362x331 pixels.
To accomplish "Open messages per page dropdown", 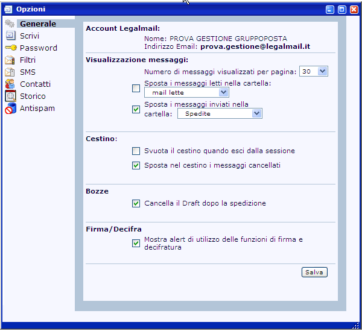I will 314,71.
